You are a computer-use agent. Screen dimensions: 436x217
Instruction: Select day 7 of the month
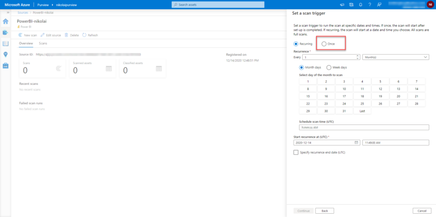click(x=416, y=81)
